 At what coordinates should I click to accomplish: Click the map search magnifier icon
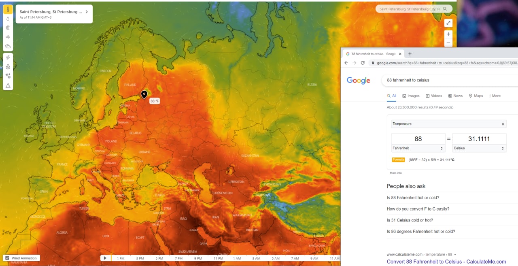pos(445,9)
